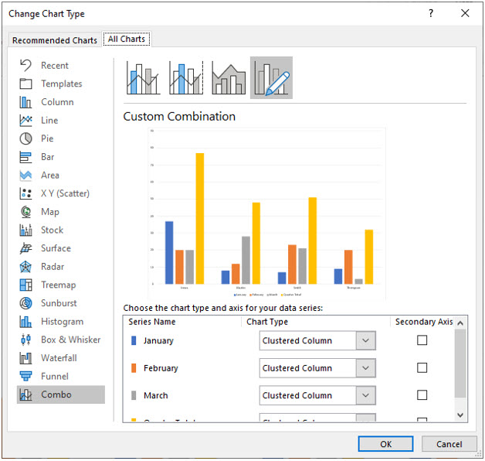Click the orange February series color marker
485x461 pixels.
(x=134, y=368)
